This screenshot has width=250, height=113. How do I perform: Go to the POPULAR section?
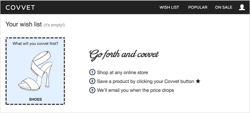pyautogui.click(x=198, y=7)
